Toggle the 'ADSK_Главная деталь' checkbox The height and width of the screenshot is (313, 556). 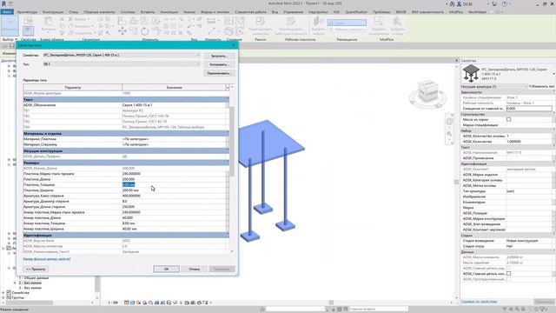click(x=508, y=274)
